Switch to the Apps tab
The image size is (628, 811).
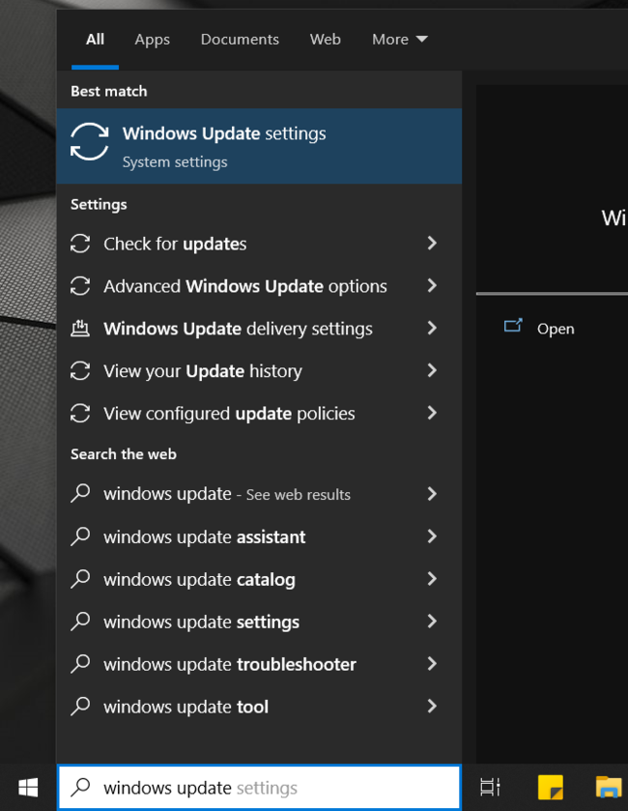click(152, 40)
